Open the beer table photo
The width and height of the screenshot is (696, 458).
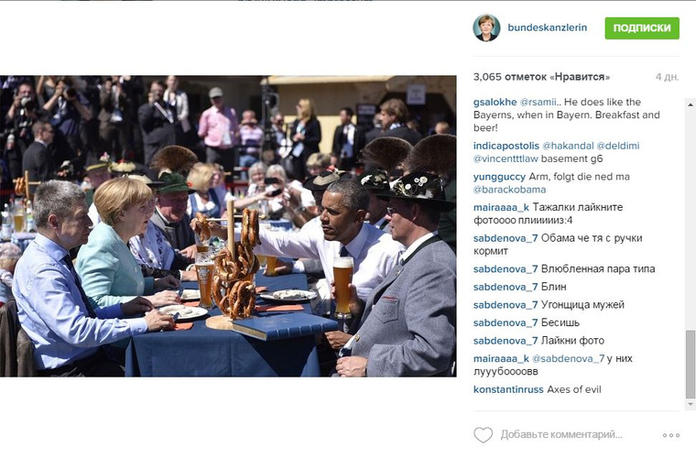click(x=228, y=226)
